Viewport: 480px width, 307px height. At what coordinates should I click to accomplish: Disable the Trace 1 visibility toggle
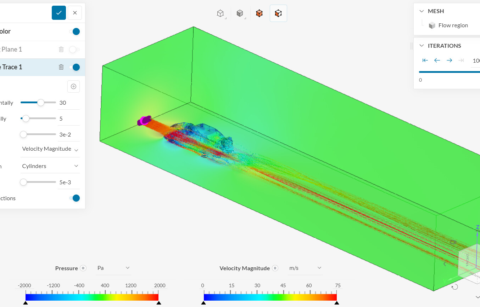76,67
